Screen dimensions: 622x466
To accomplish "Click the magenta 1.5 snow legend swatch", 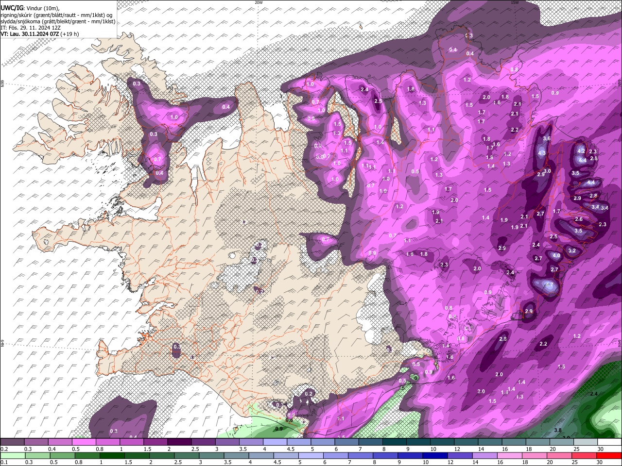I will point(155,442).
